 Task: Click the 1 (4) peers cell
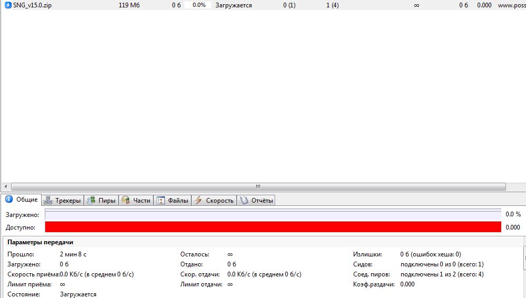[333, 5]
